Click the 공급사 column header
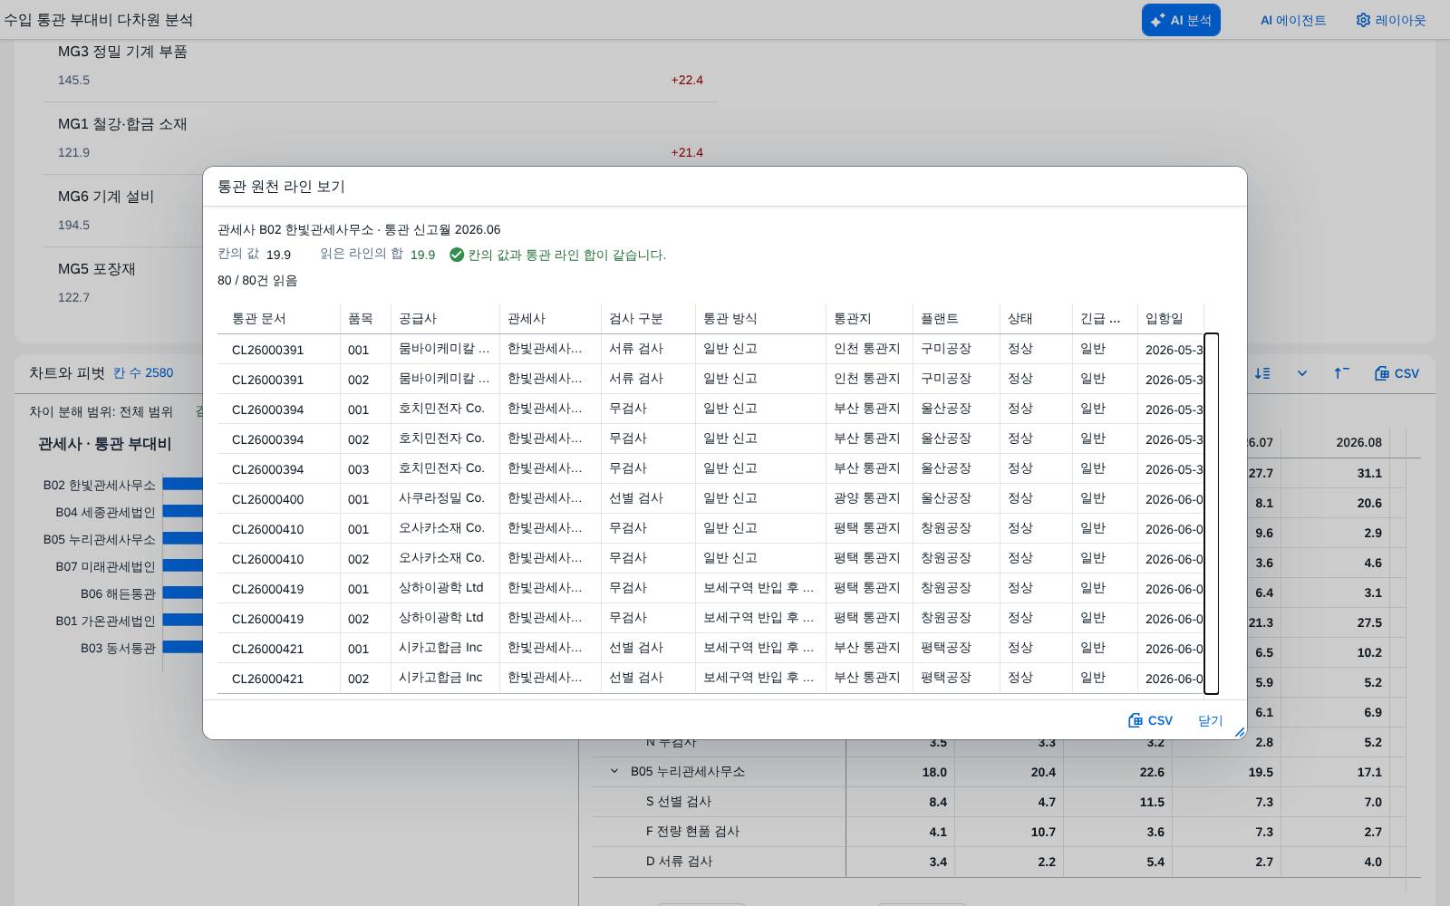Image resolution: width=1450 pixels, height=906 pixels. (445, 319)
